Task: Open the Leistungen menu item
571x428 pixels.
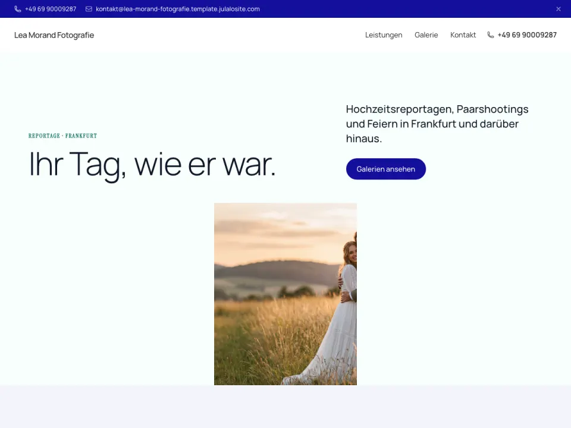Action: click(384, 35)
